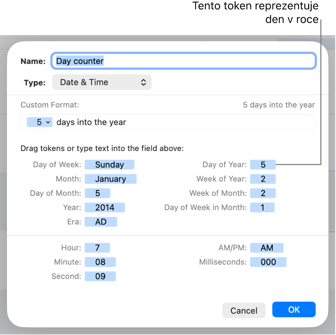Select the Month token January
The height and width of the screenshot is (335, 336).
[110, 179]
